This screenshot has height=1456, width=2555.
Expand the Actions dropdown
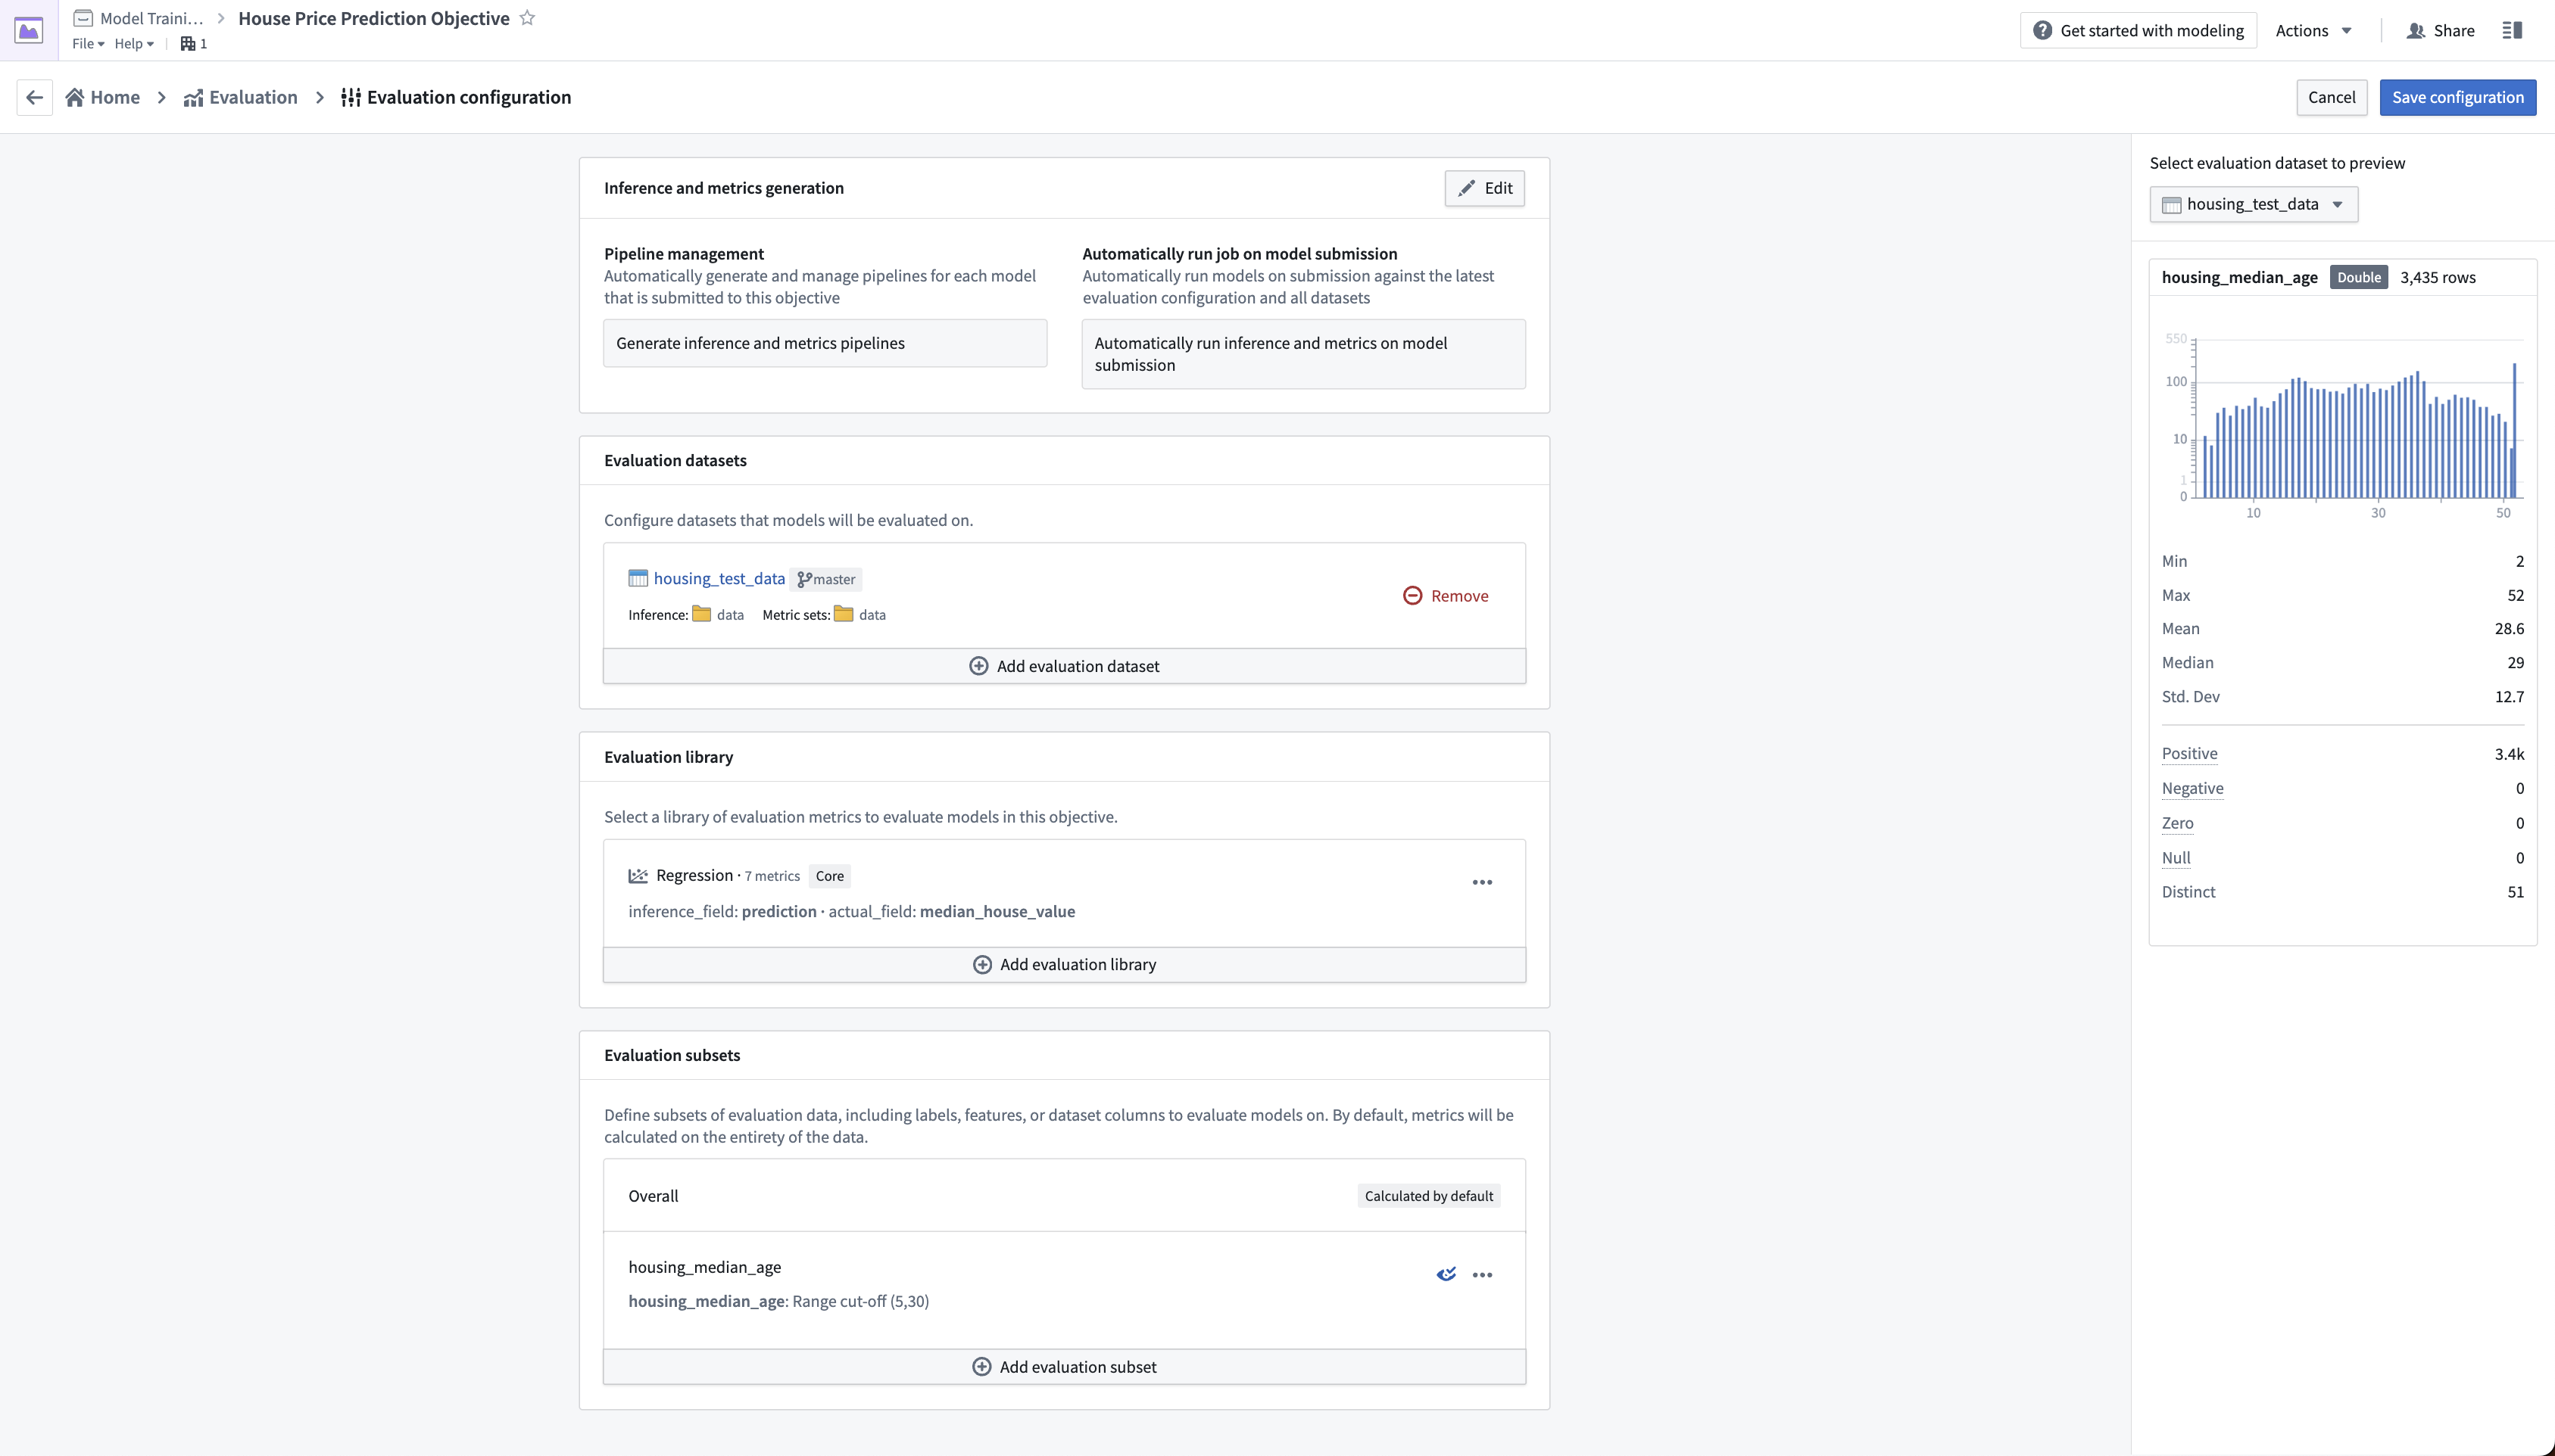point(2313,30)
